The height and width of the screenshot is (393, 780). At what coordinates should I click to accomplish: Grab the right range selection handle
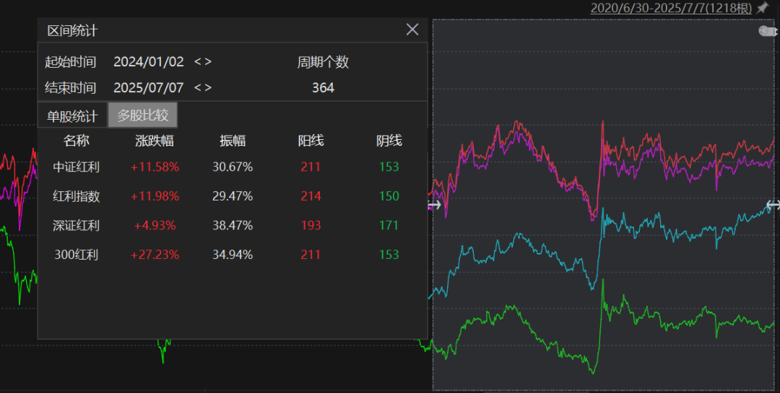coord(773,205)
